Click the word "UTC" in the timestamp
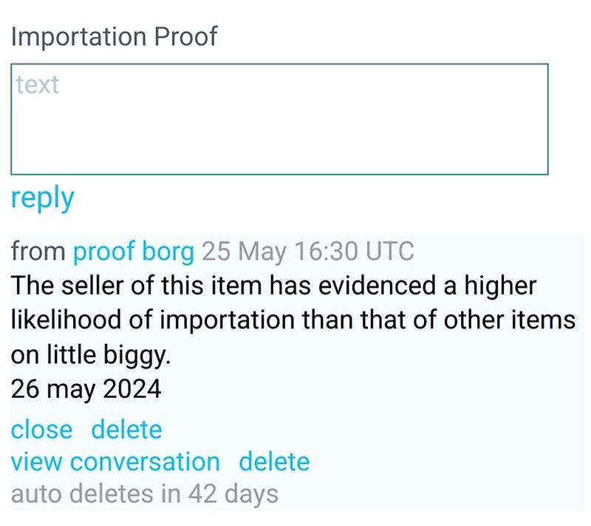This screenshot has height=526, width=591. pos(390,252)
